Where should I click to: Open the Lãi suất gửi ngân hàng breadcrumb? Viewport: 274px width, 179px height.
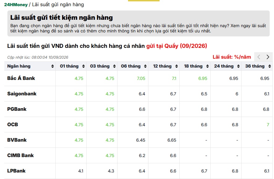pyautogui.click(x=58, y=5)
